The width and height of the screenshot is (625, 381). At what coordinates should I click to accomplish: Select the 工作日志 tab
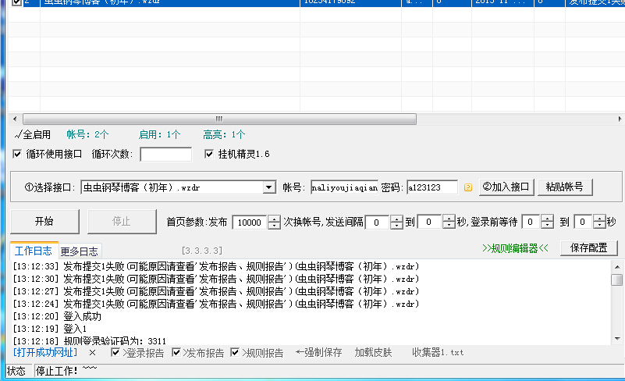point(33,251)
